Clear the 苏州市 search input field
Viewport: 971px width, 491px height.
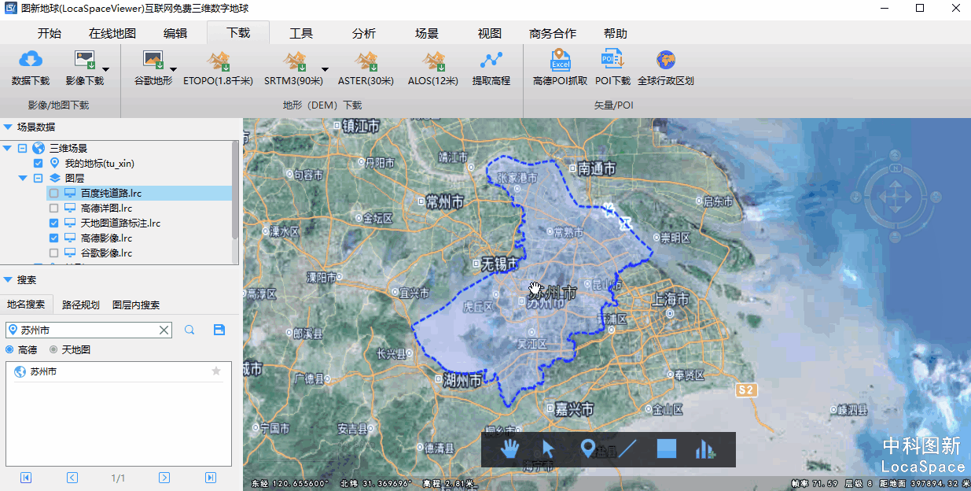click(x=164, y=330)
